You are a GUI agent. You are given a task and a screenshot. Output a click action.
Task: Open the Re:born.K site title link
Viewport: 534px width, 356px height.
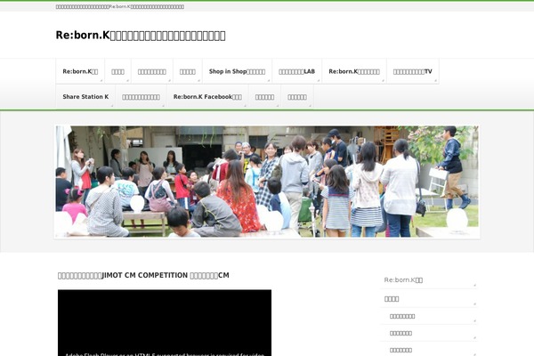tap(141, 36)
